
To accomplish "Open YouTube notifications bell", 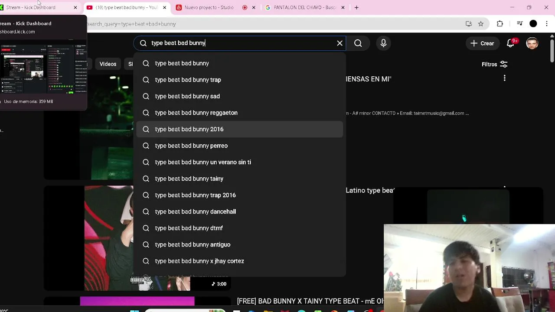I will (511, 43).
